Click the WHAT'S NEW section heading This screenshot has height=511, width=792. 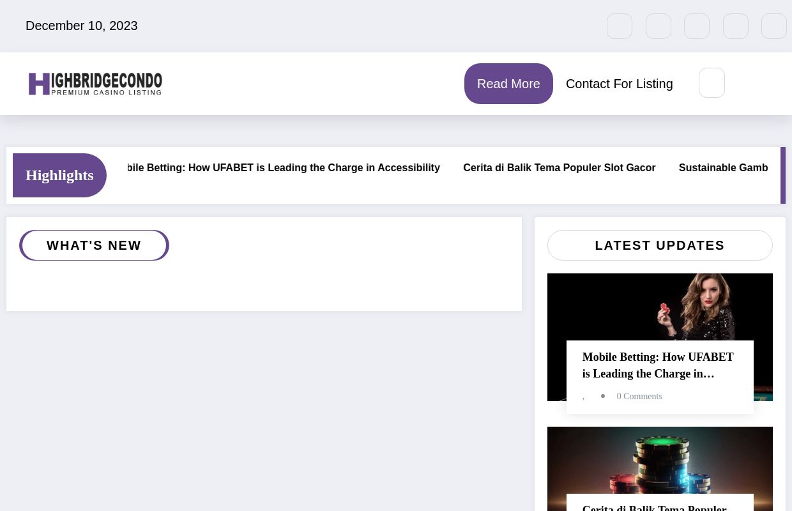click(94, 245)
